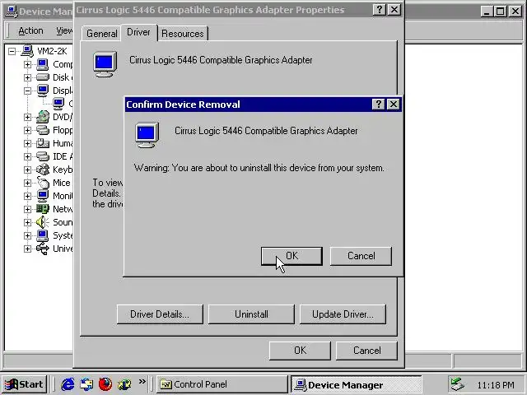The image size is (527, 395).
Task: Expand the Disk drives category
Action: pyautogui.click(x=27, y=77)
